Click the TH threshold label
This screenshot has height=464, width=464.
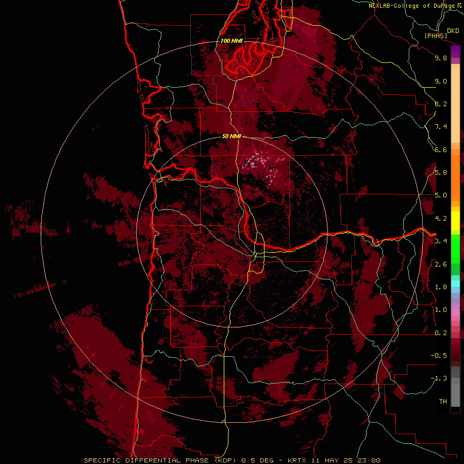click(443, 402)
